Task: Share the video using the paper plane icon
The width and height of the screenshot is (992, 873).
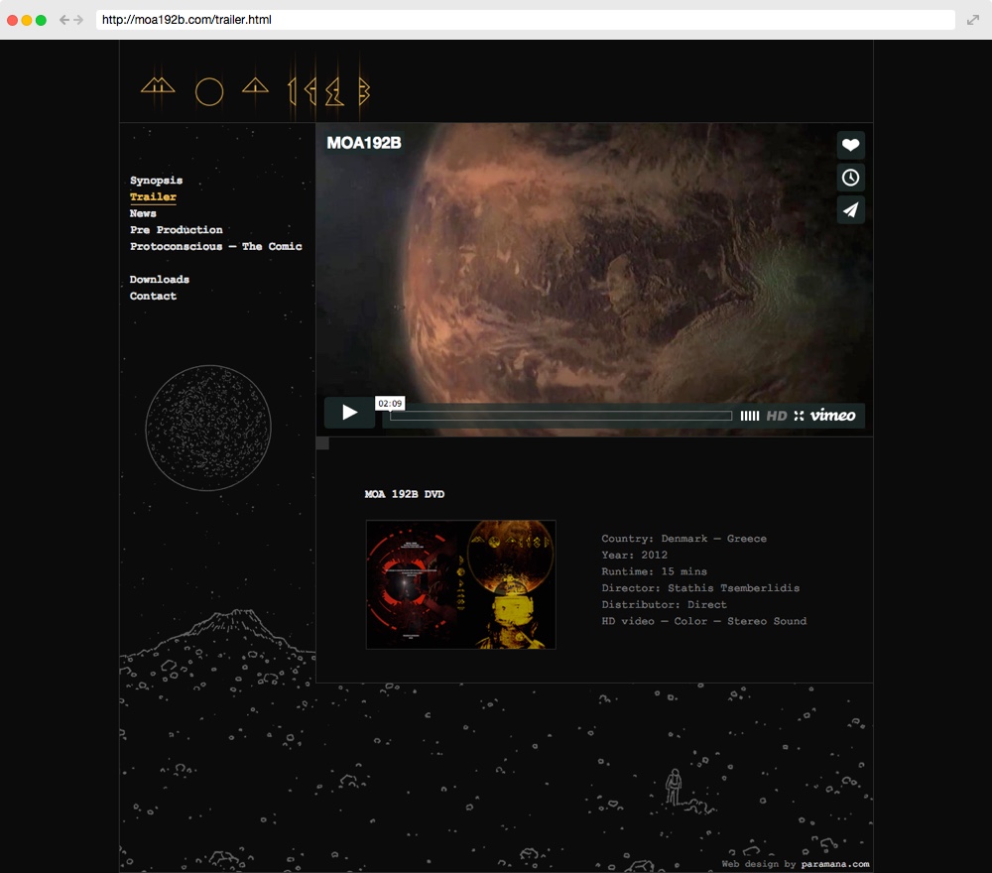Action: coord(850,210)
